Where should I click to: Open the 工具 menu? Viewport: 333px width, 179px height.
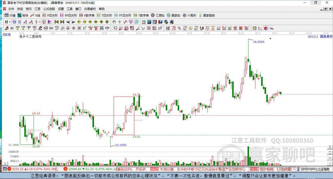click(x=70, y=9)
